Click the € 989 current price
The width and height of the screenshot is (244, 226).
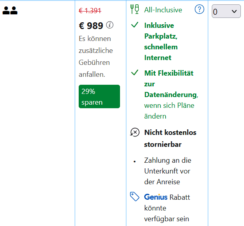[x=91, y=26]
